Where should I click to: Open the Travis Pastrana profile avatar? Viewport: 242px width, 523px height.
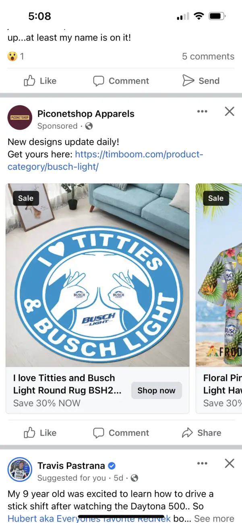click(x=20, y=469)
